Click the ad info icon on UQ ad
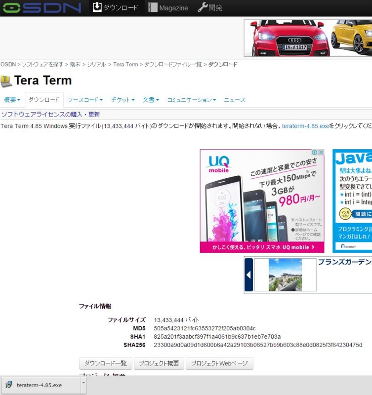Image resolution: width=372 pixels, height=395 pixels. 315,152
